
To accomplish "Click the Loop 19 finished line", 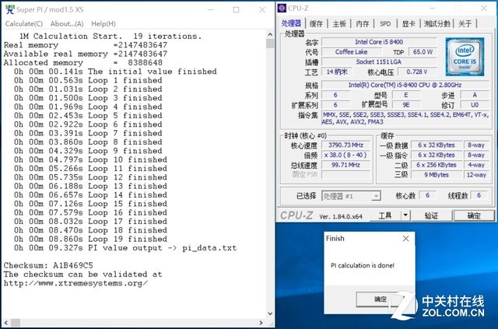I will click(x=90, y=239).
